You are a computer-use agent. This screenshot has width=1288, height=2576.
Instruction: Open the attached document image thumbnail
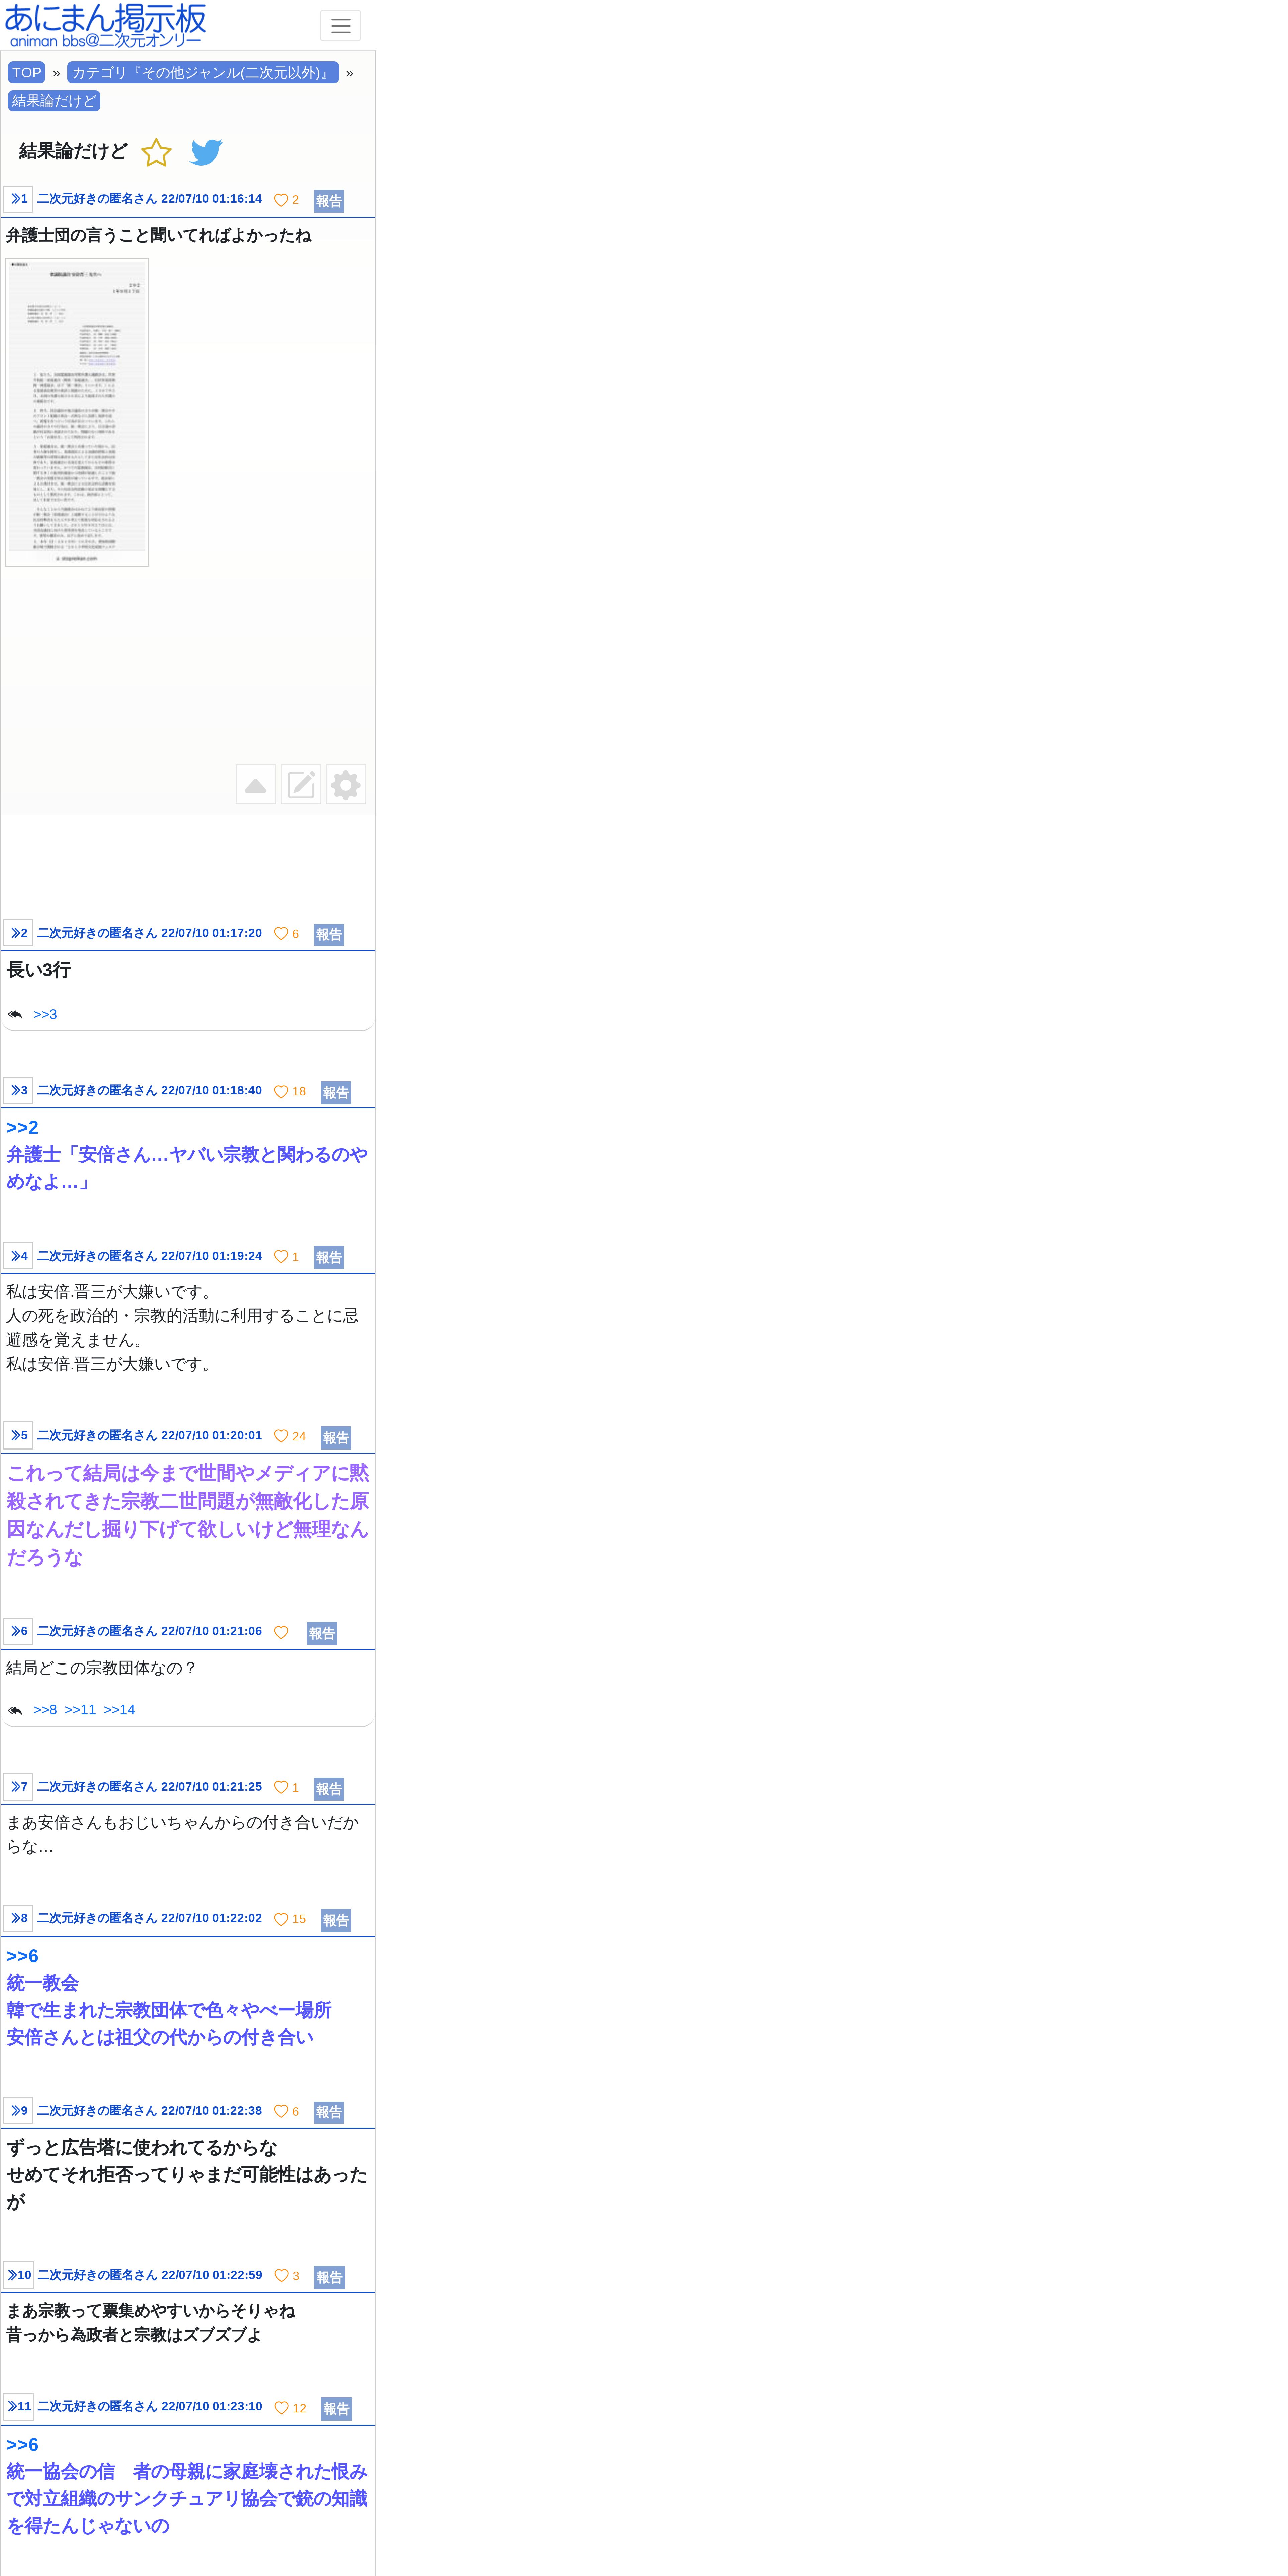[77, 412]
